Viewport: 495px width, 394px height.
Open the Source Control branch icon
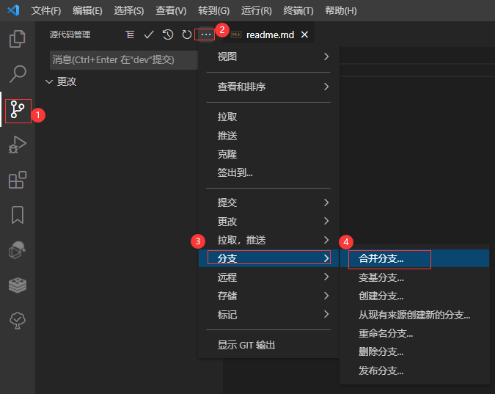[x=18, y=110]
